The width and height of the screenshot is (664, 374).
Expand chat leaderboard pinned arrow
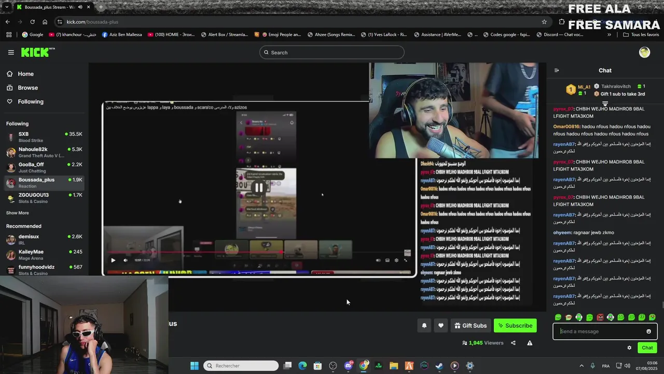coord(605,104)
